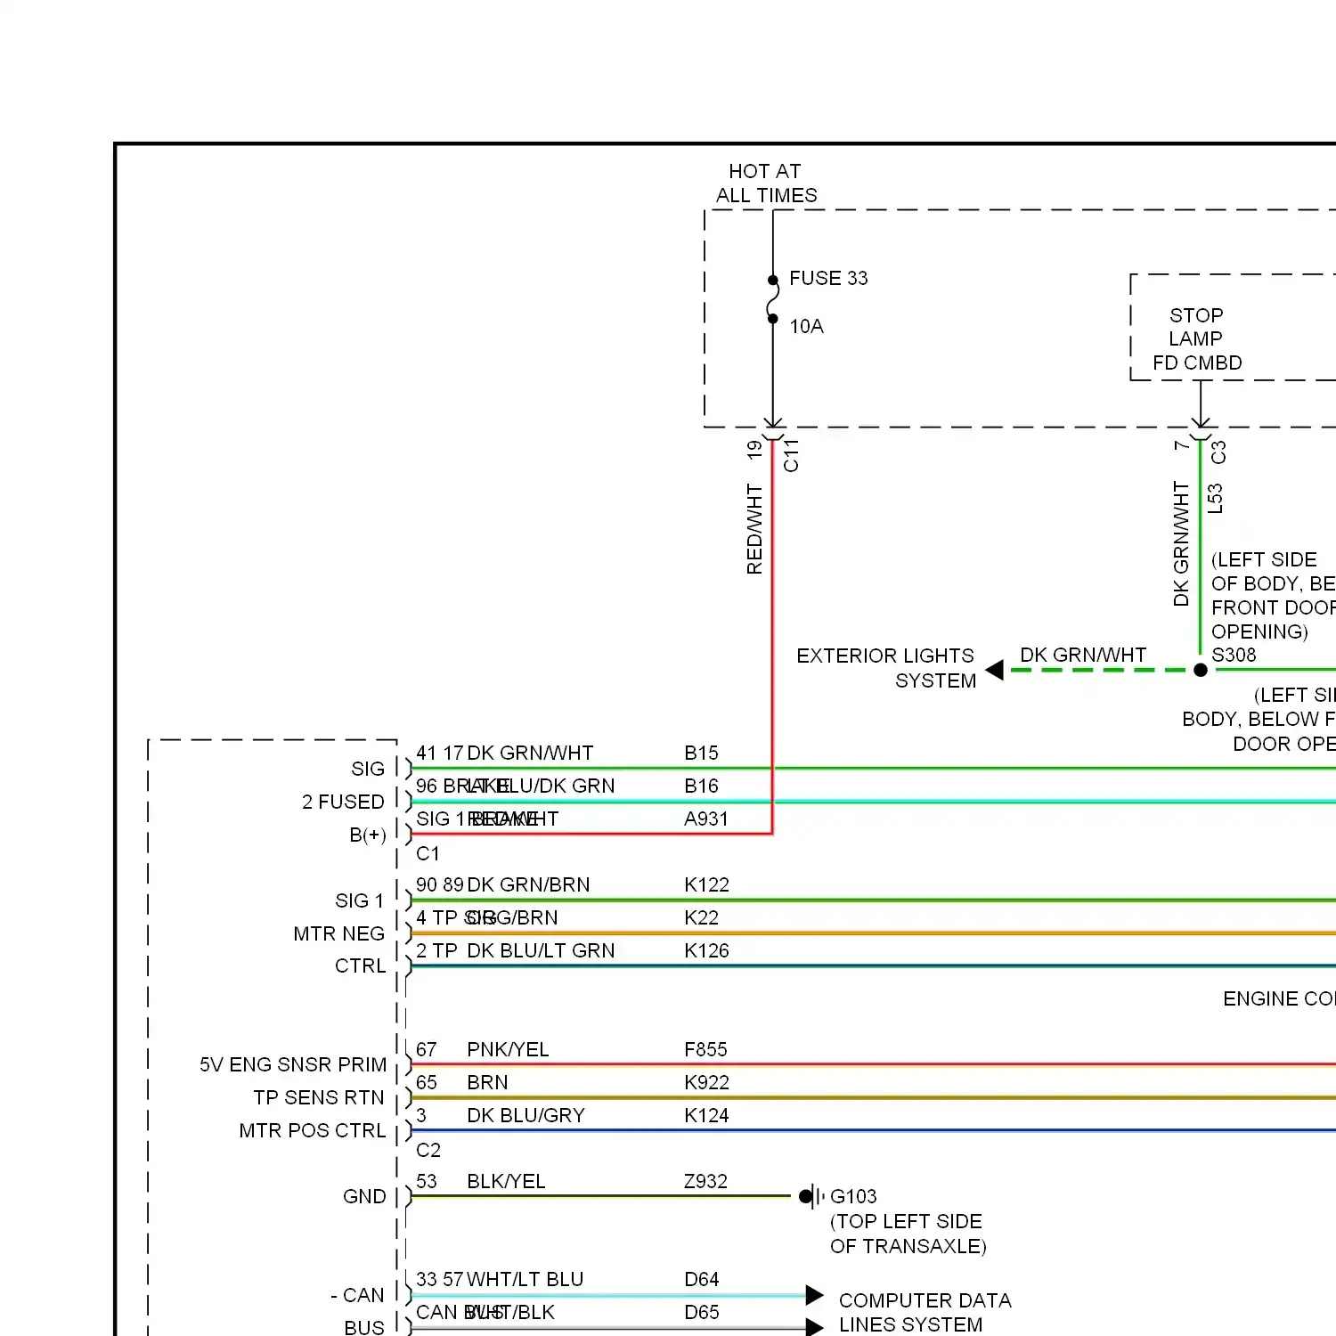
Task: Click pin number "67" on the PNK/YEL row
Action: (427, 1049)
